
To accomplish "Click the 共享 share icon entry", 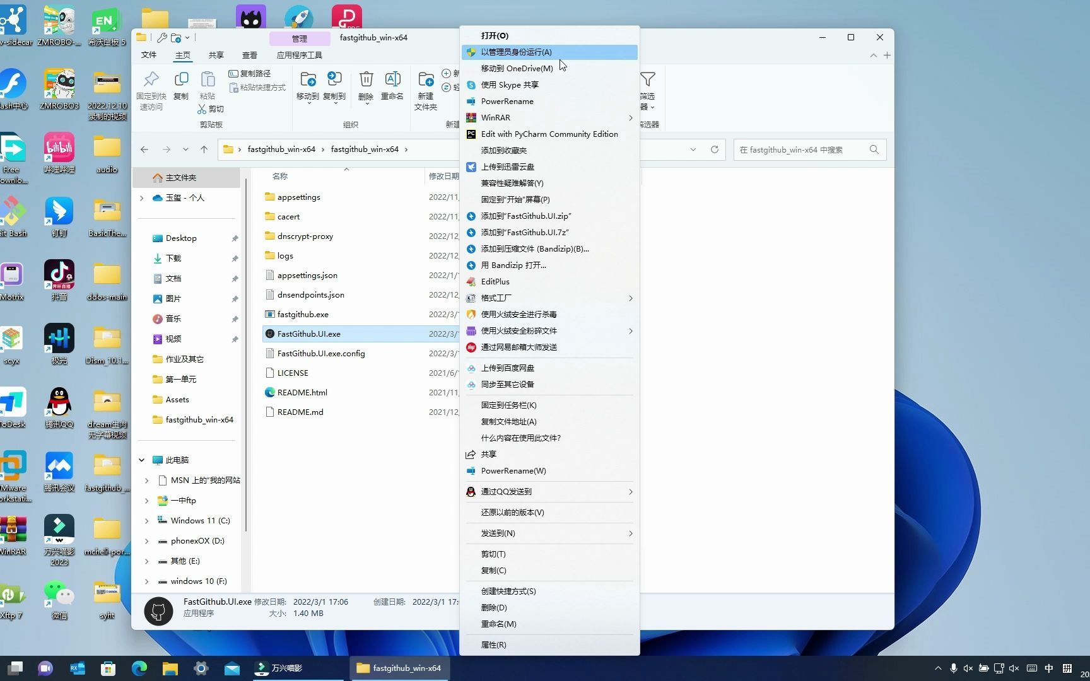I will 549,455.
